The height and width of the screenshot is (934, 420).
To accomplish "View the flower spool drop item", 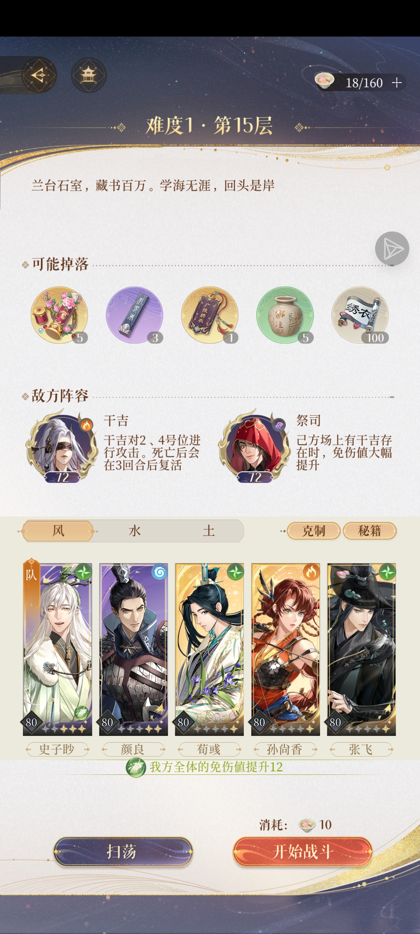I will point(59,315).
